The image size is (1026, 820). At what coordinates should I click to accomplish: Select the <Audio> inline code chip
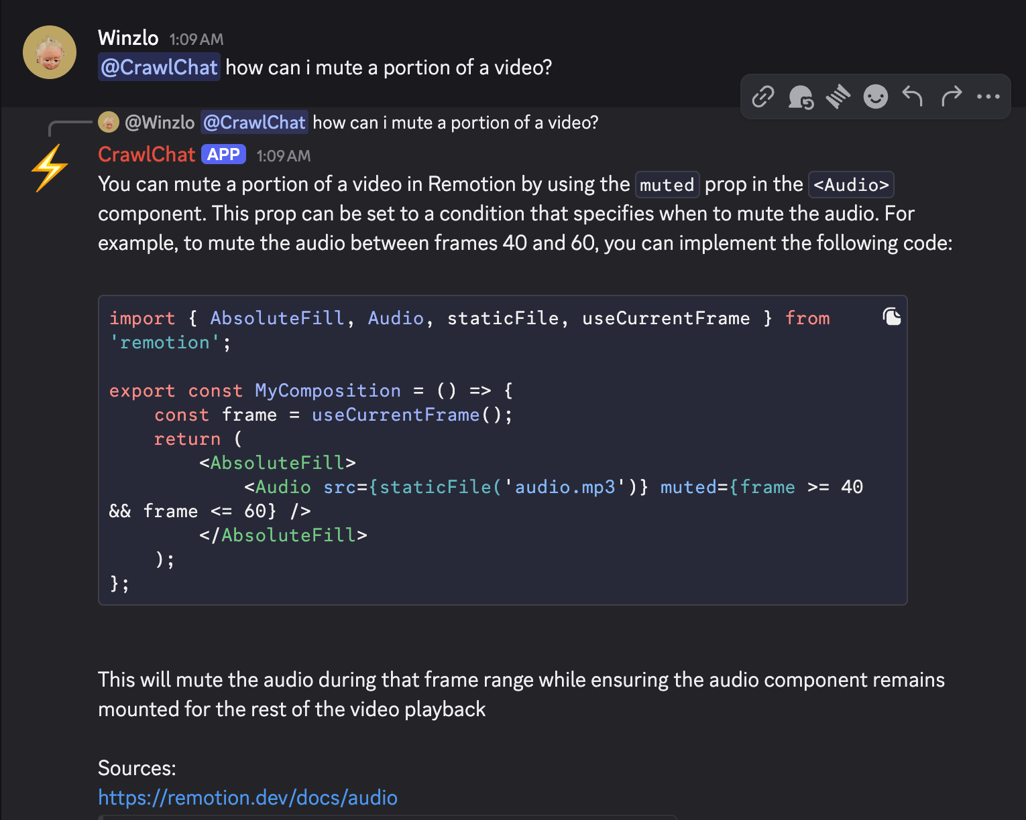[x=850, y=184]
